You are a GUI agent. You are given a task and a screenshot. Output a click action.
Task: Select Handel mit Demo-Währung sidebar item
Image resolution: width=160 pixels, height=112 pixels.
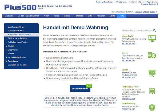[x=21, y=35]
